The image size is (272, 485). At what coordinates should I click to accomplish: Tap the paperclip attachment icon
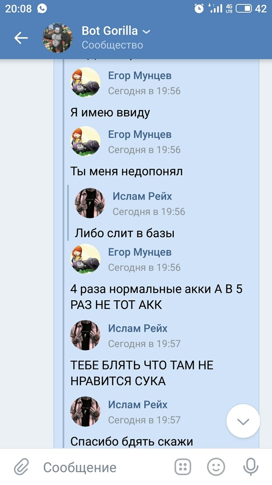pos(22,467)
